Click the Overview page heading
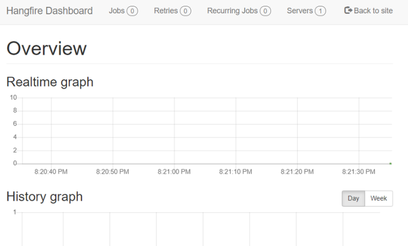Screen dimensions: 408x246 (x=46, y=49)
